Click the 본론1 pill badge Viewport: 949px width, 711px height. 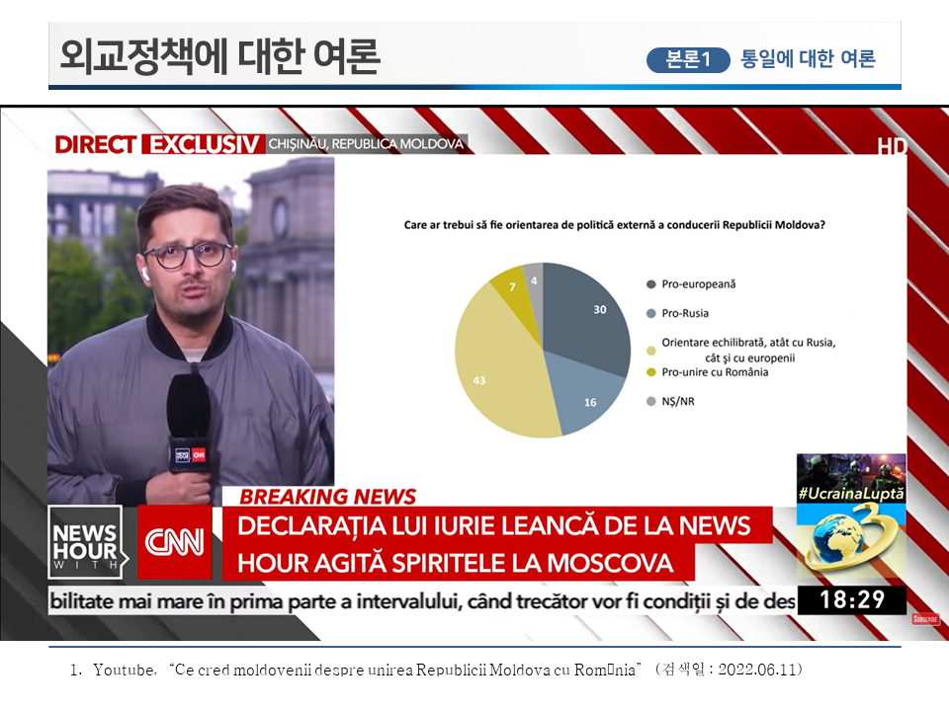[x=688, y=59]
